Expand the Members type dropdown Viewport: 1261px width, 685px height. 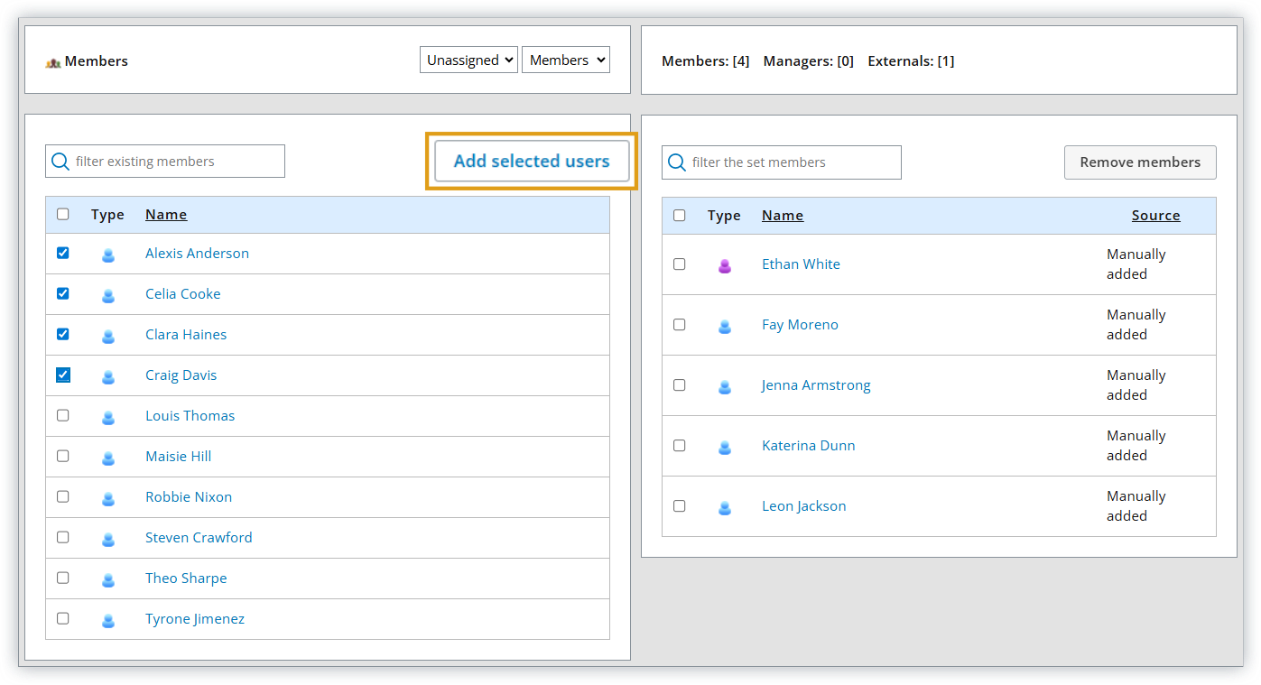(565, 60)
